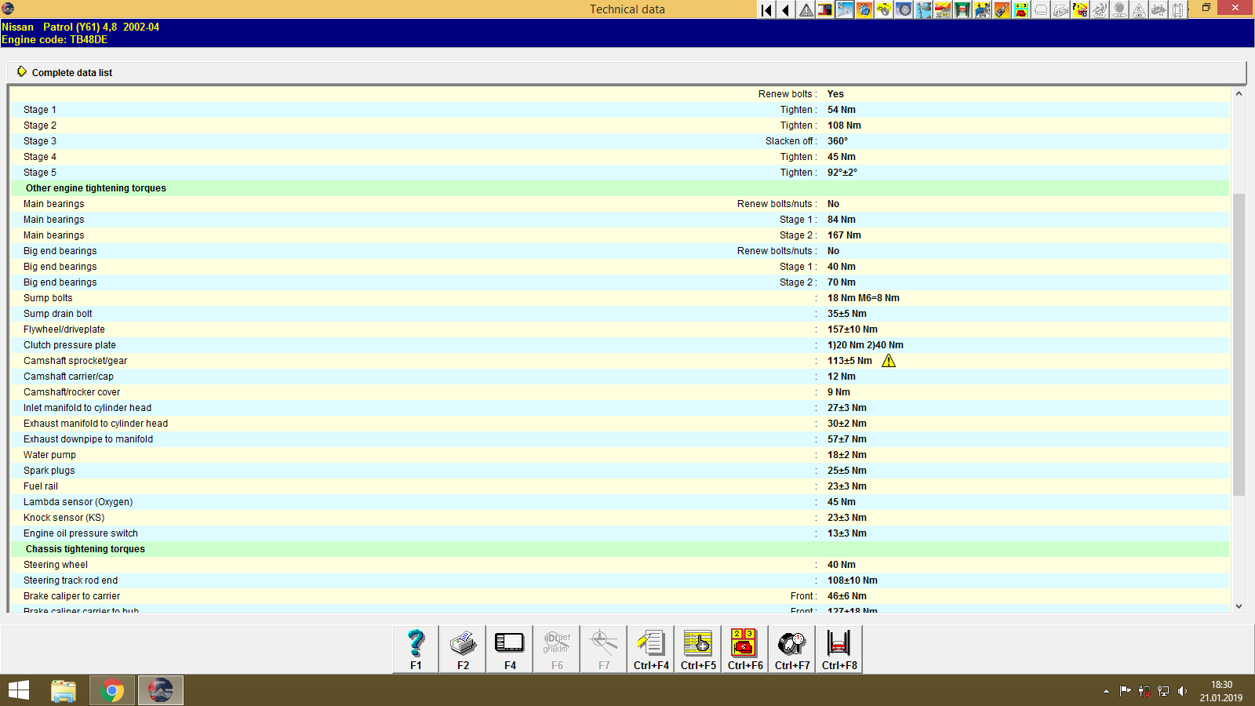The height and width of the screenshot is (706, 1255).
Task: Open Chrome from the taskbar
Action: pyautogui.click(x=112, y=690)
